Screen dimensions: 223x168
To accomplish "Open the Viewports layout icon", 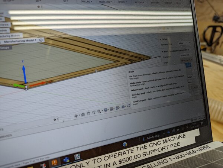I will [x=117, y=108].
